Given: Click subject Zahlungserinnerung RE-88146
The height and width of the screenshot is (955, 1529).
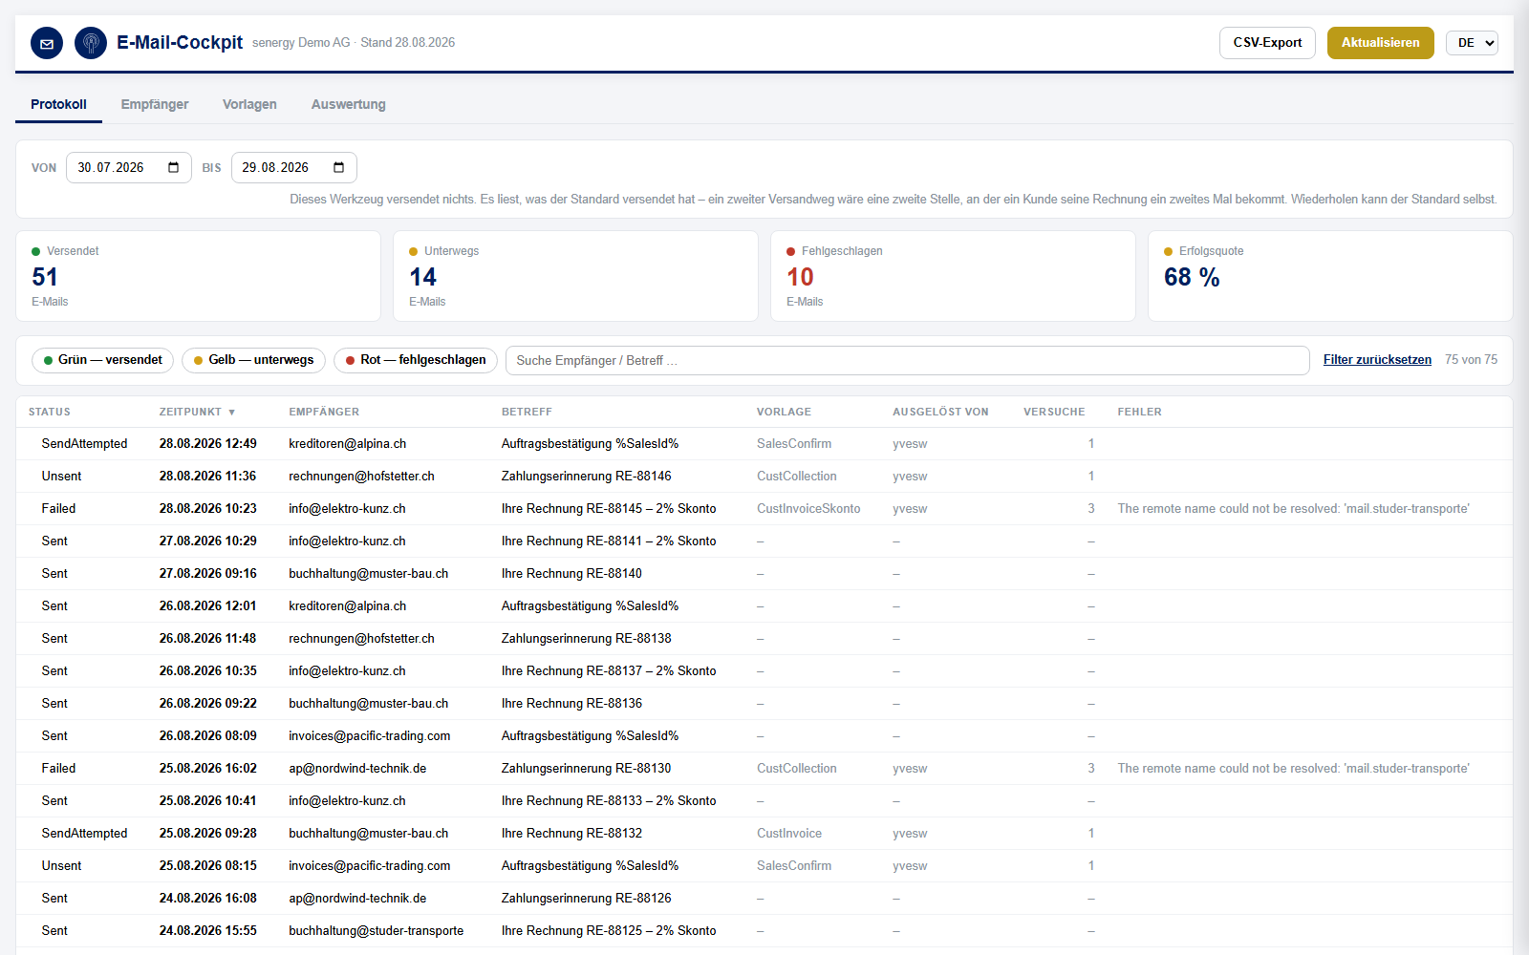Looking at the screenshot, I should point(586,477).
